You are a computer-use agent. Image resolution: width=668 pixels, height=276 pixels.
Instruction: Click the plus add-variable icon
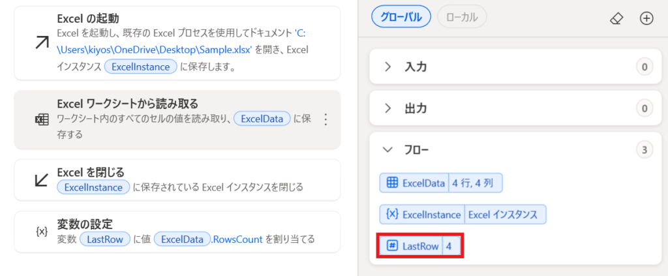646,19
